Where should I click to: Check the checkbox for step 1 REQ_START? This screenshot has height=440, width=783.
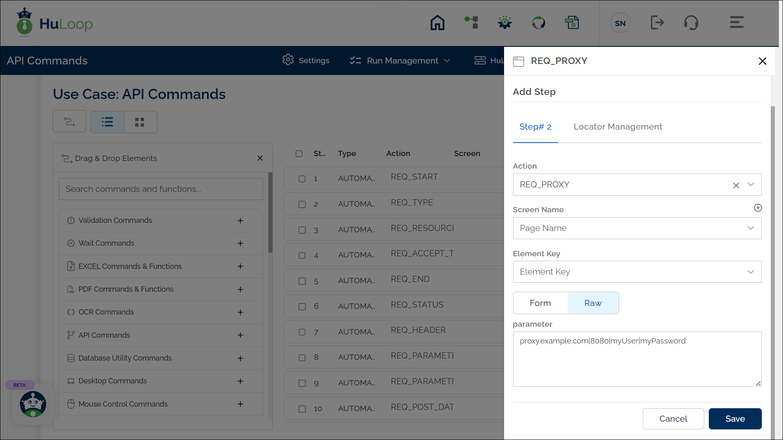point(302,179)
